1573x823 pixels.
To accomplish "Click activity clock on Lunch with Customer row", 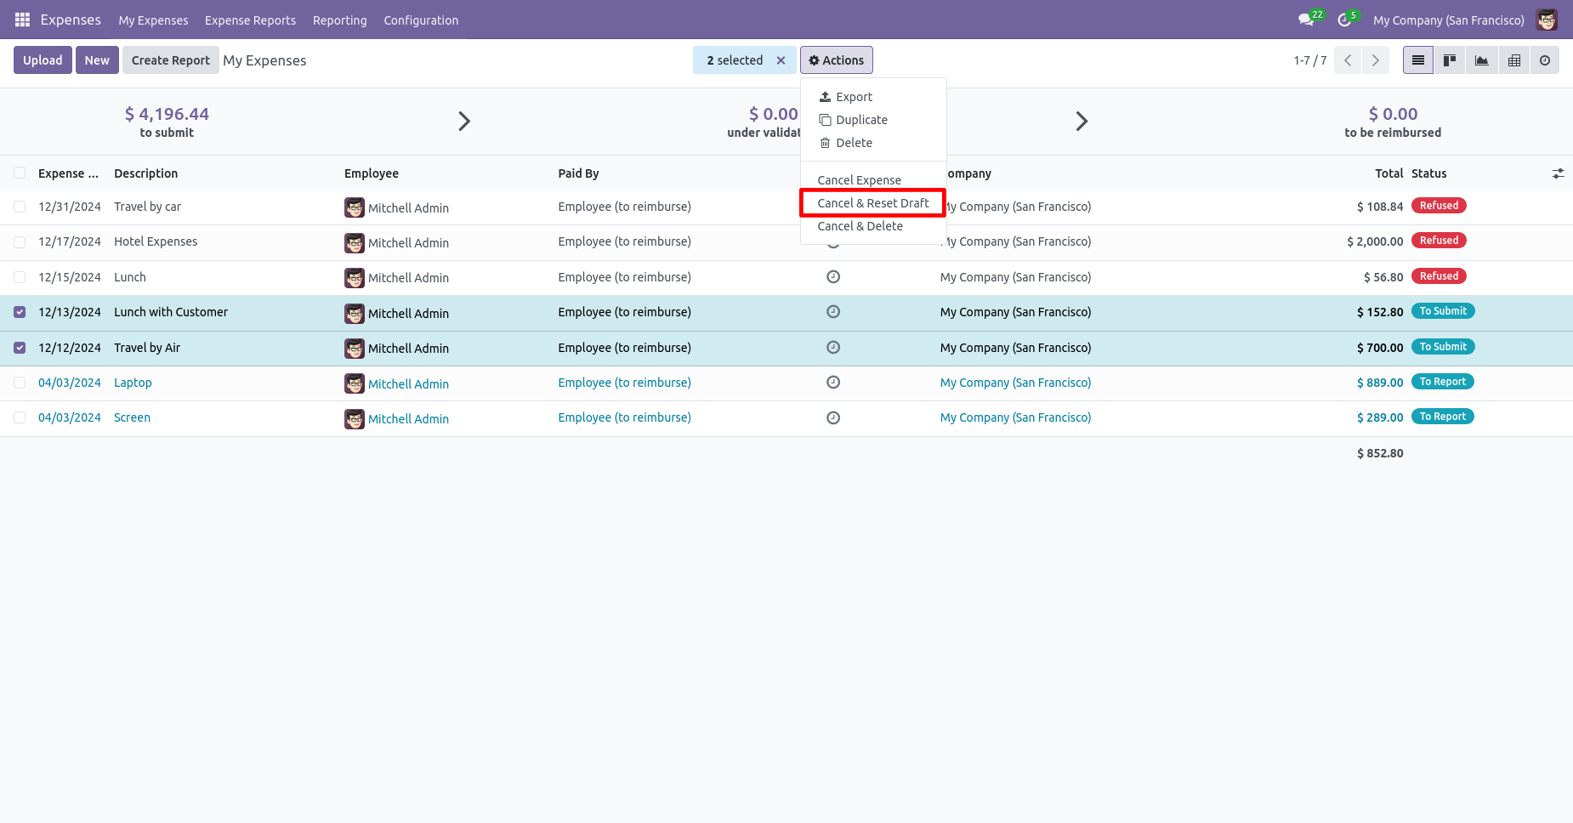I will 833,312.
